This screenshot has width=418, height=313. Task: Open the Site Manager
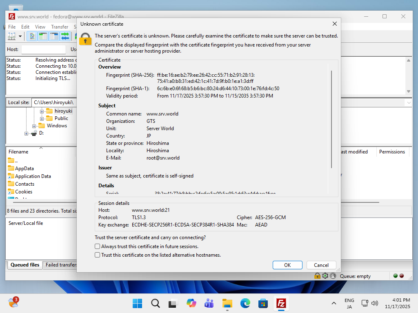click(x=11, y=36)
